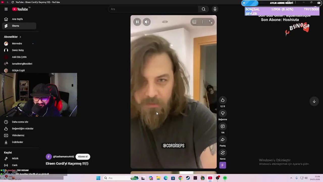The width and height of the screenshot is (323, 182).
Task: Open the comments panel showing 106
Action: [x=223, y=126]
